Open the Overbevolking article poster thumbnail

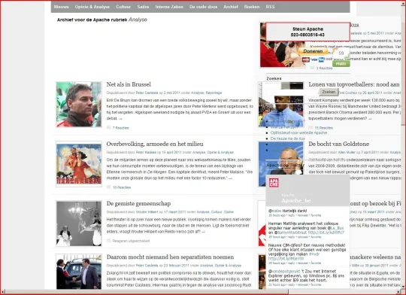(79, 164)
